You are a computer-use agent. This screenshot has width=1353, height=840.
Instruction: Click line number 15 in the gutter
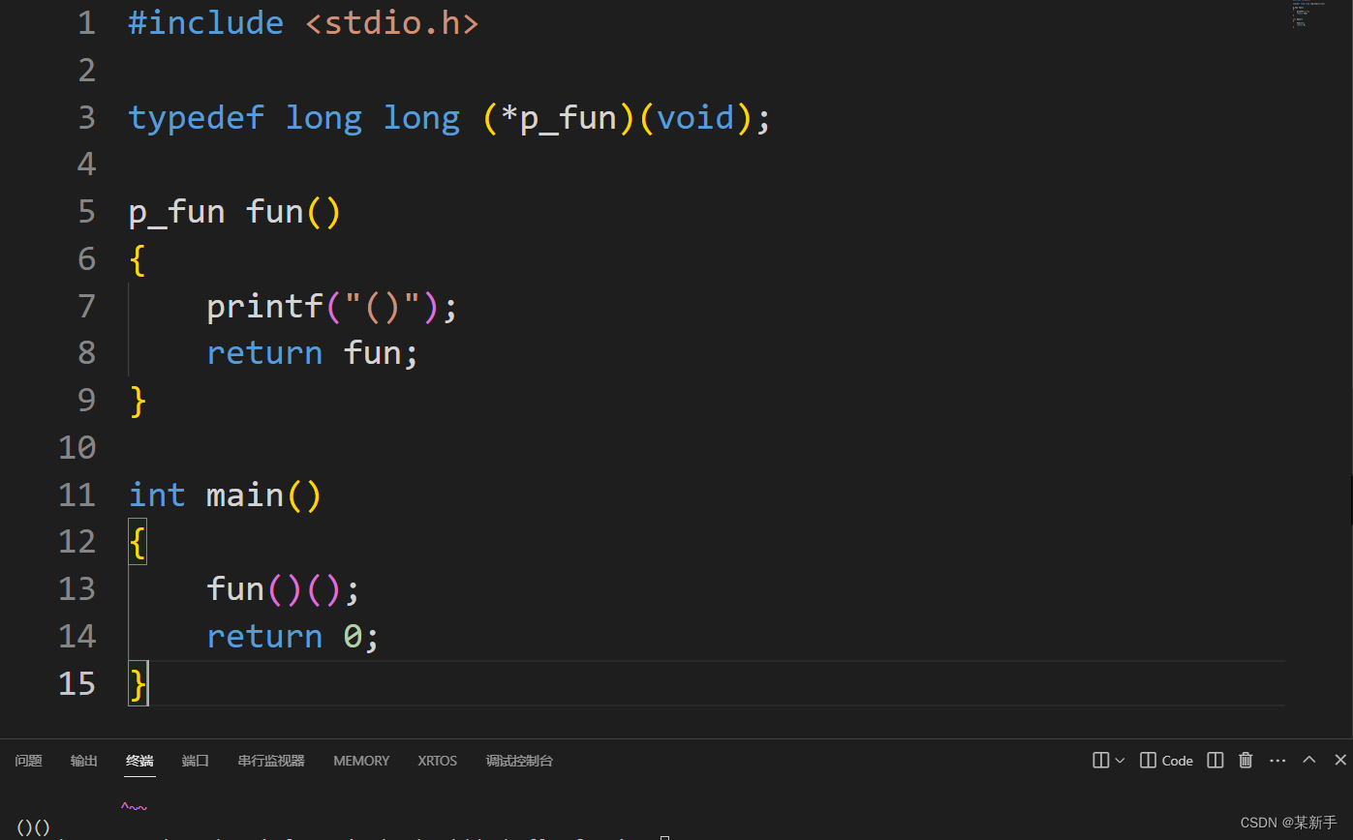(x=77, y=684)
